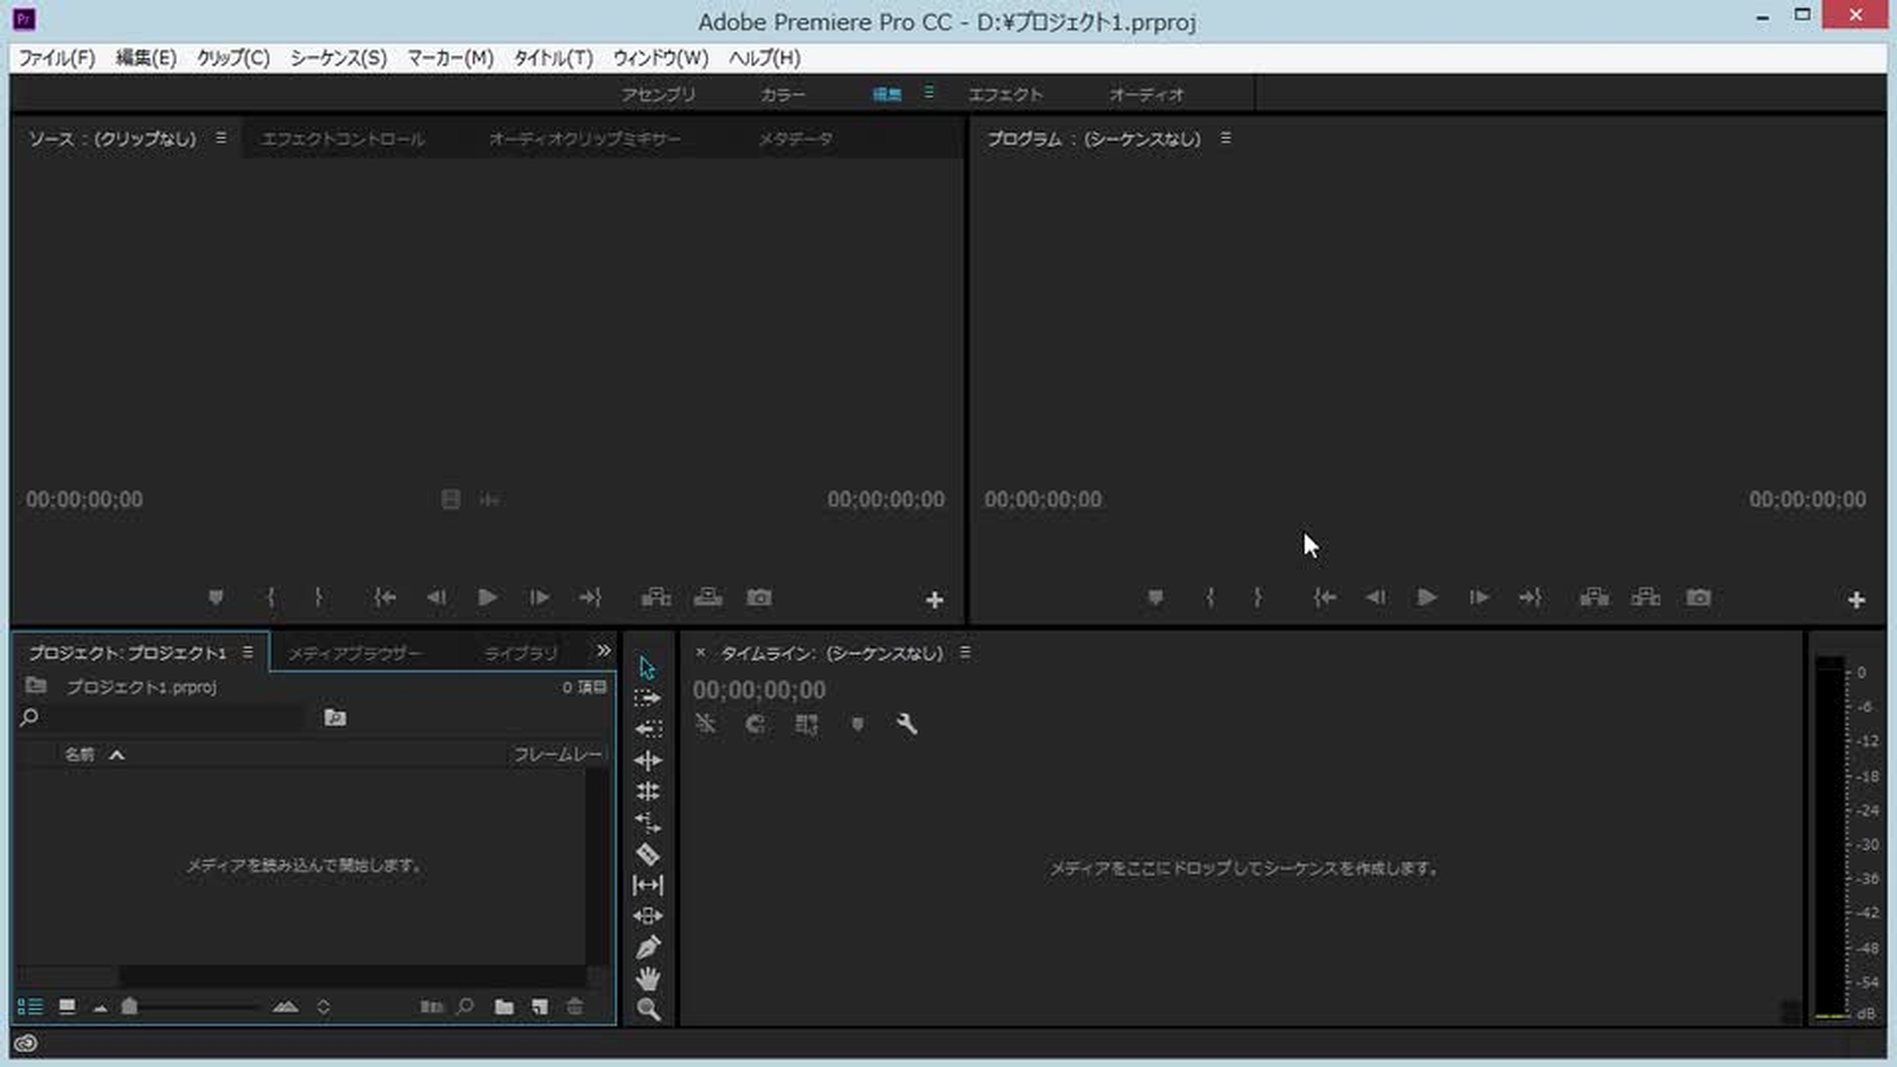Select the Razor tool
The height and width of the screenshot is (1067, 1897).
[647, 854]
